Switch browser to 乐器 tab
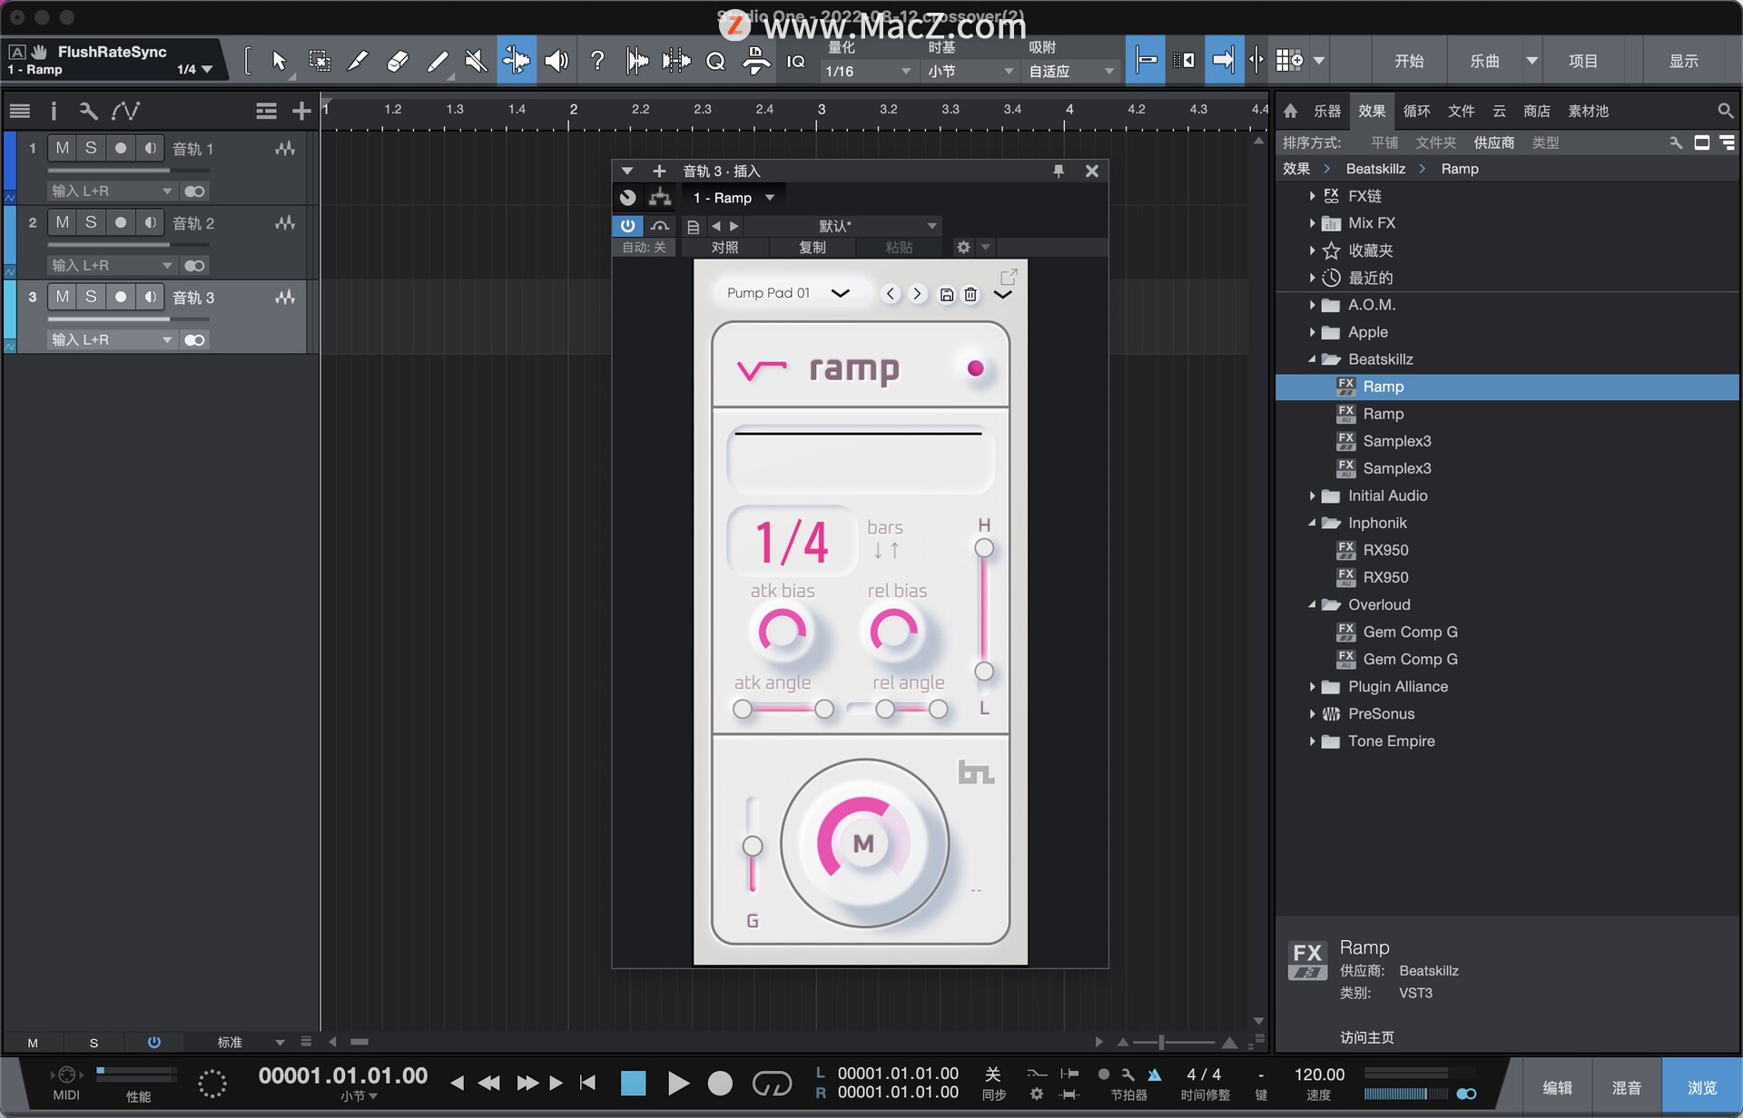 pyautogui.click(x=1326, y=111)
